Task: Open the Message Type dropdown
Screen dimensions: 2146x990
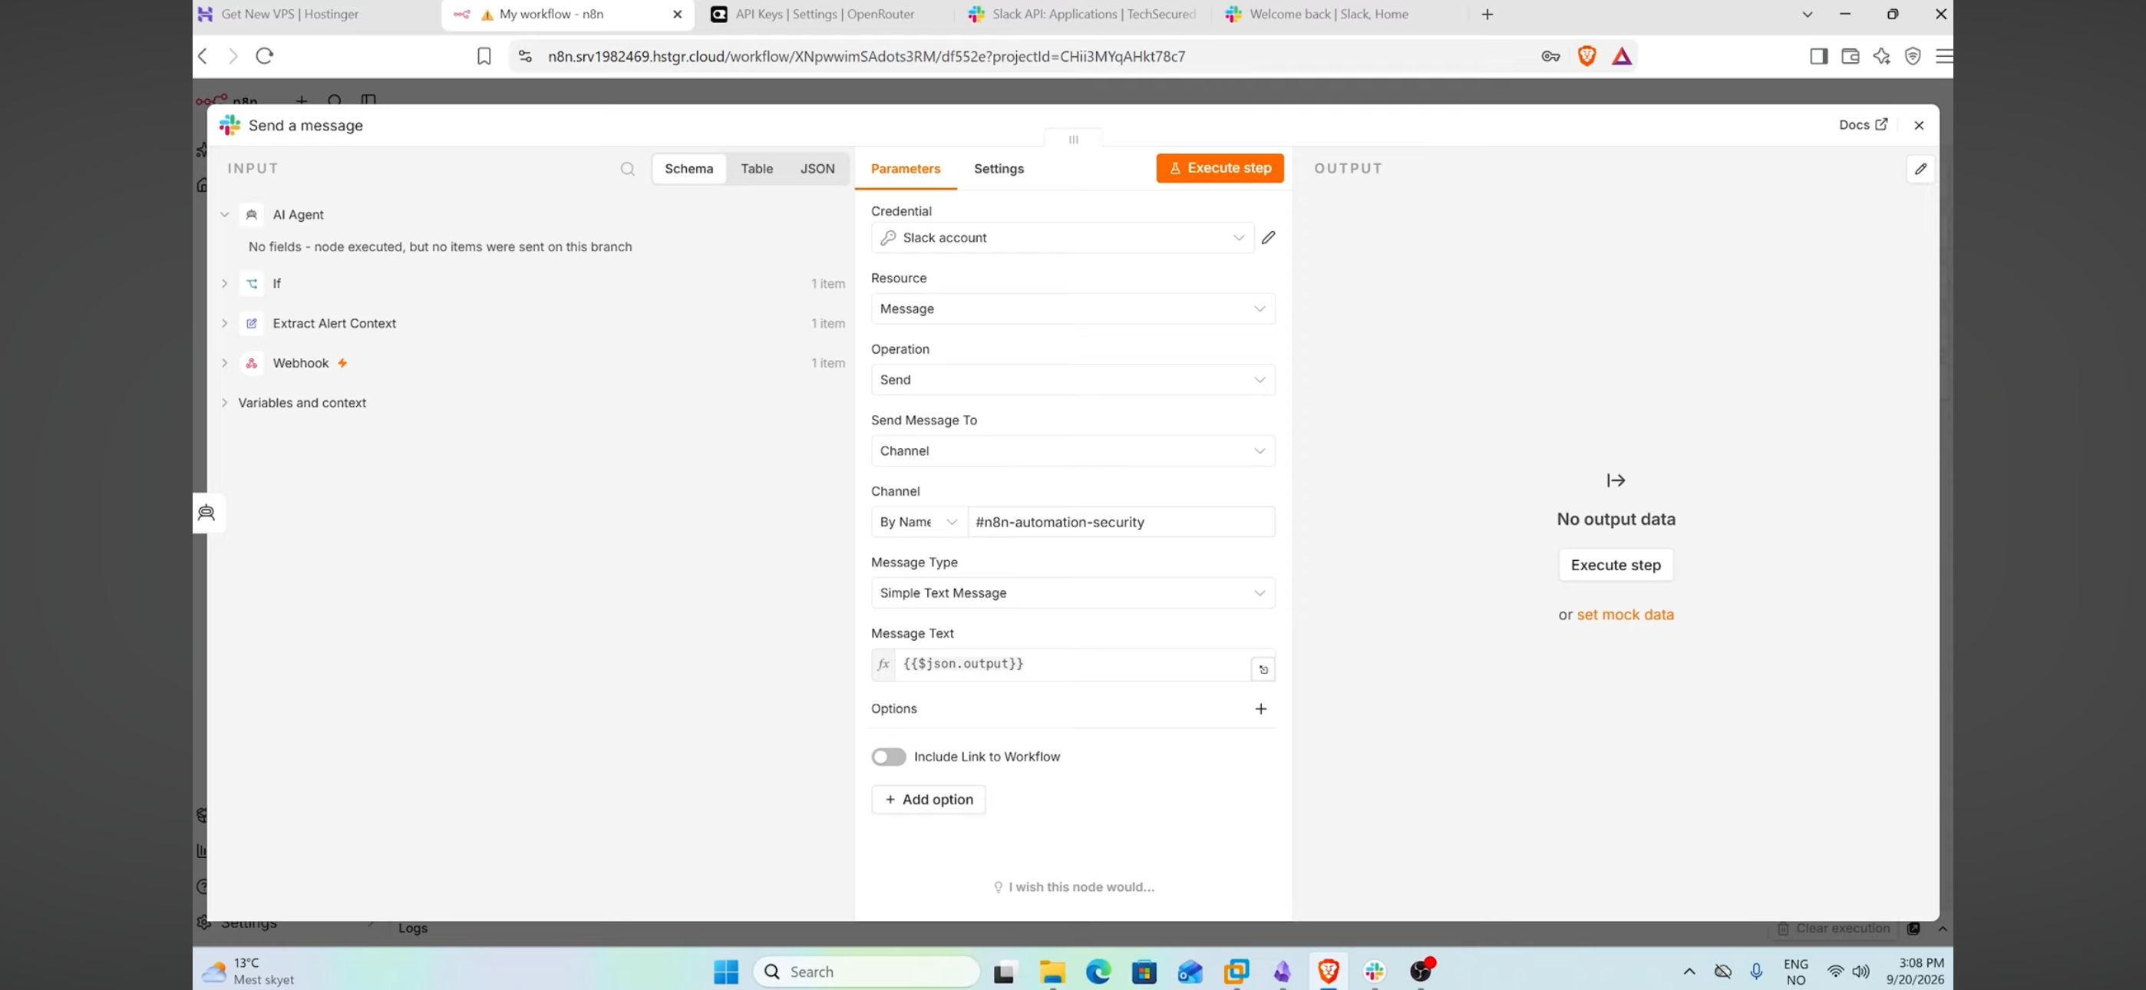Action: 1073,592
